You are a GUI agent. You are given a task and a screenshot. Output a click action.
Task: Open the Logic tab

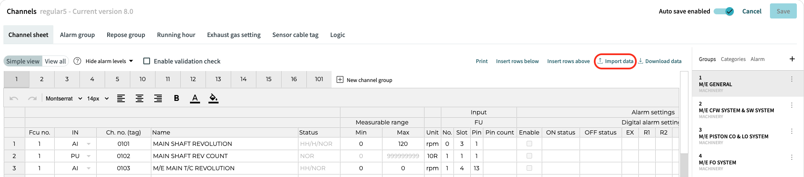[x=337, y=35]
